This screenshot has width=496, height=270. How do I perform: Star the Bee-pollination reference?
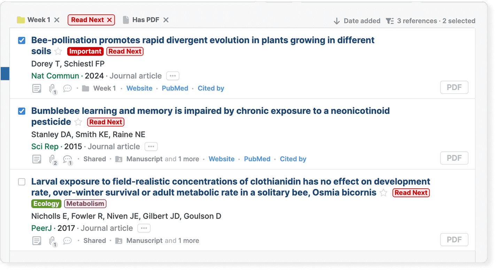coord(58,51)
